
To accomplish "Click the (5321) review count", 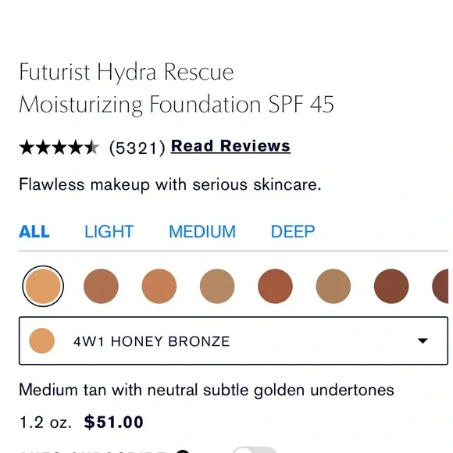I will point(137,148).
